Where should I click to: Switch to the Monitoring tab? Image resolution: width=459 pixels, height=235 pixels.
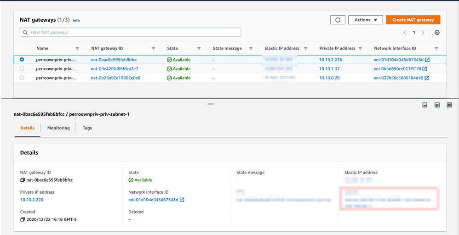[x=58, y=128]
